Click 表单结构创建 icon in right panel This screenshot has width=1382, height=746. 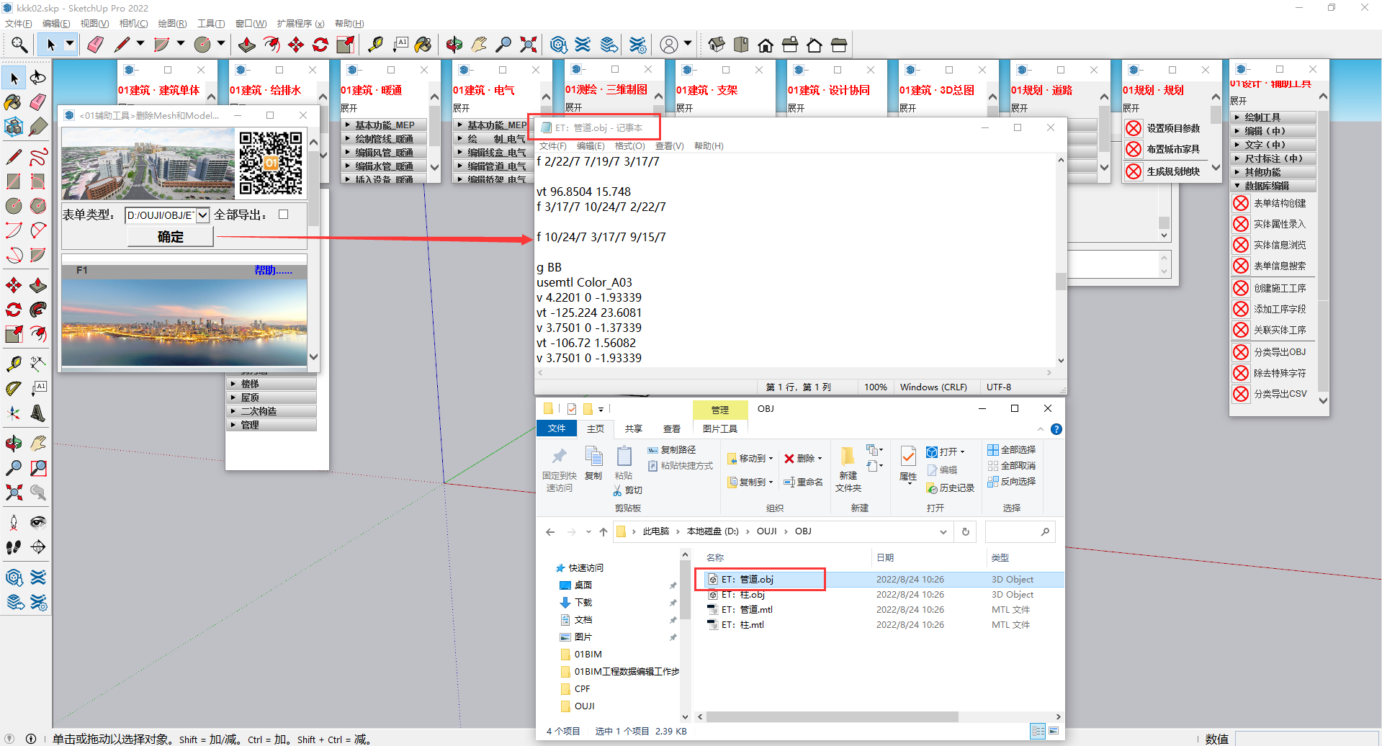click(1241, 203)
